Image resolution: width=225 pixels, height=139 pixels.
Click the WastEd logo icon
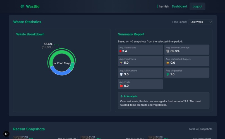point(22,6)
